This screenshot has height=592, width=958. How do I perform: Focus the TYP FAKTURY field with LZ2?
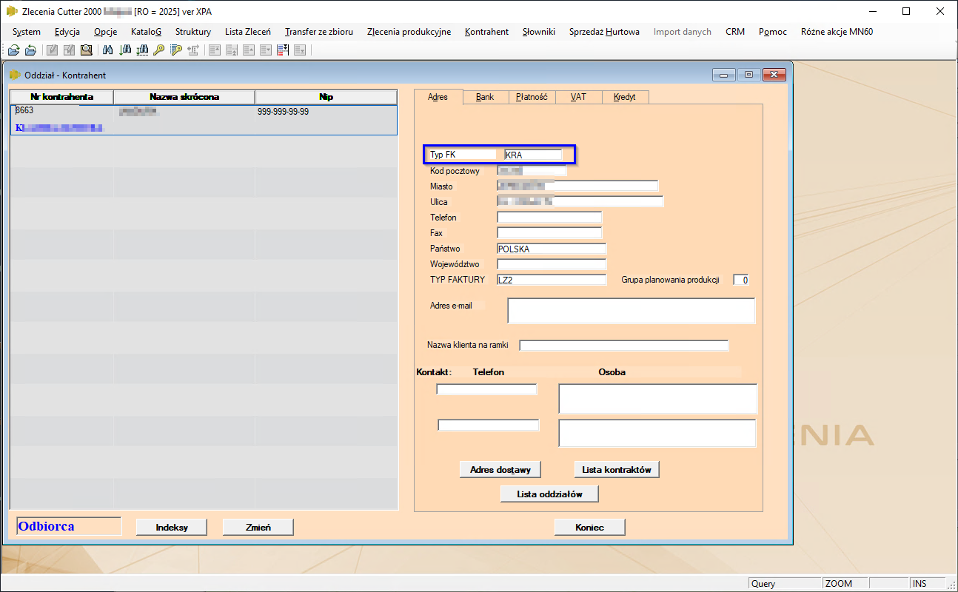point(552,280)
